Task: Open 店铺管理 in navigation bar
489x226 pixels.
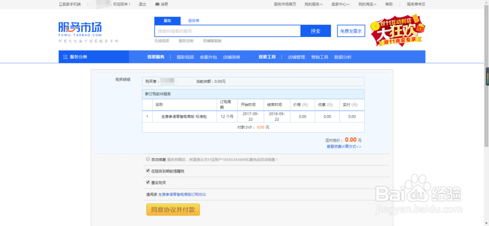Action: pos(296,57)
